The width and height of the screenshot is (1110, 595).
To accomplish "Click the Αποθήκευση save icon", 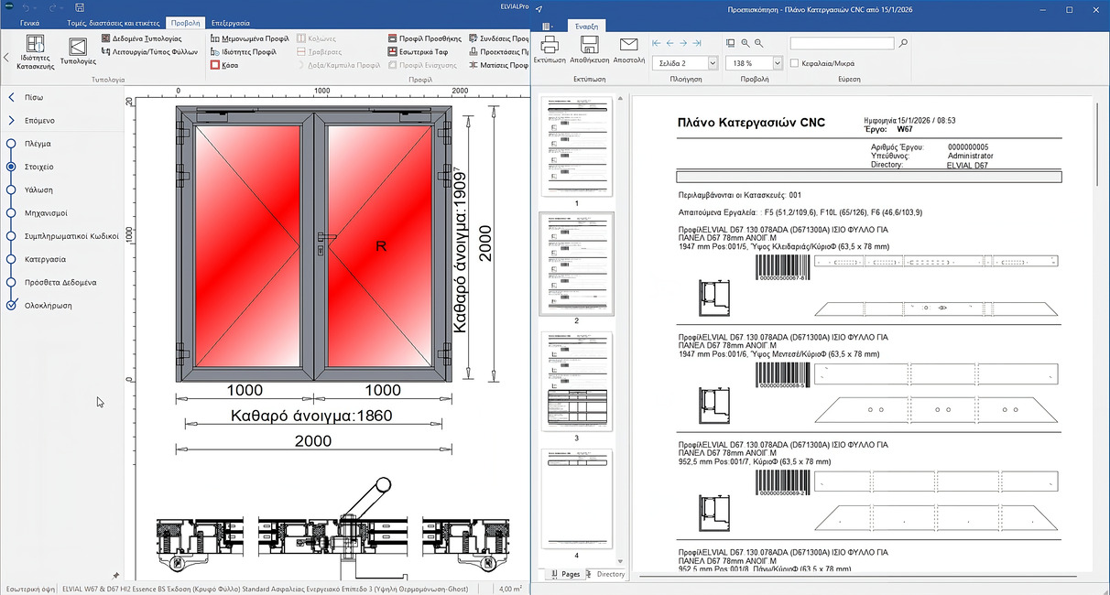I will [x=589, y=45].
